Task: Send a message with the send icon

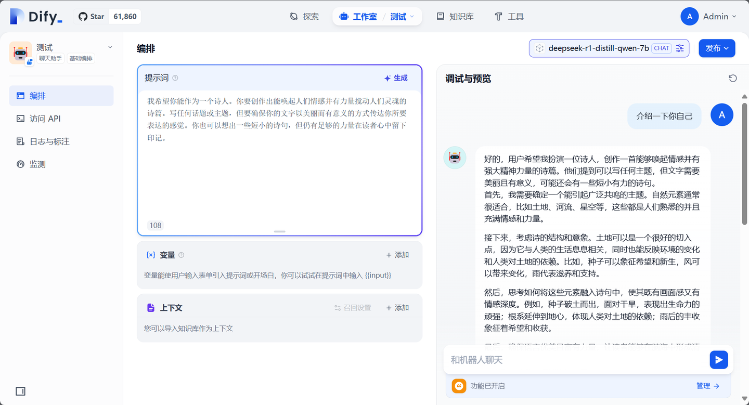Action: pos(719,359)
